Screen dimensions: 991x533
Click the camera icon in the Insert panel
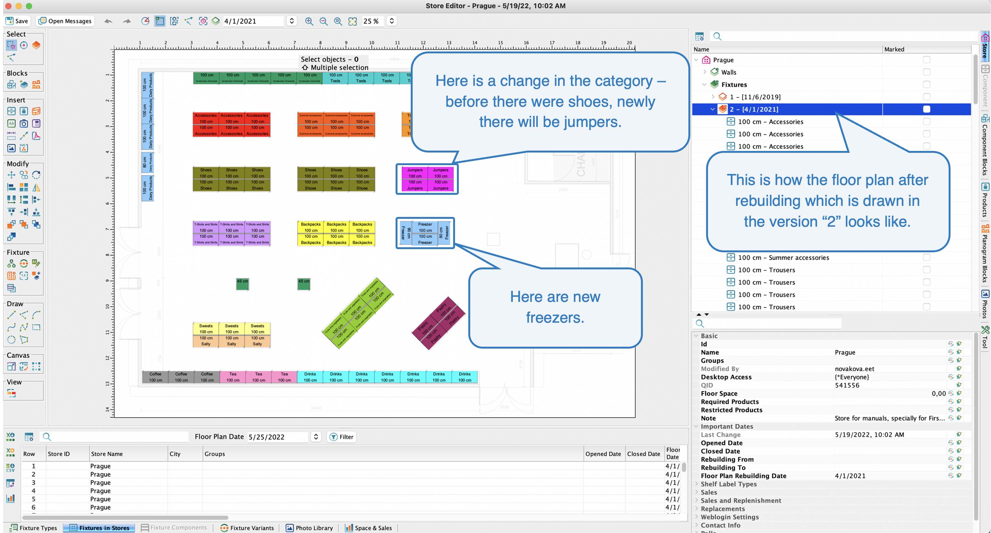pos(24,123)
